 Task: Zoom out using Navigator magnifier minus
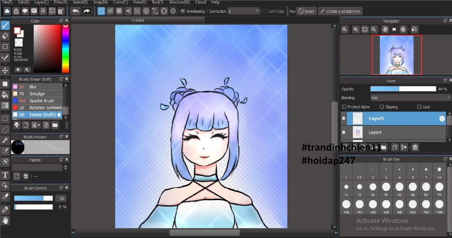374,30
